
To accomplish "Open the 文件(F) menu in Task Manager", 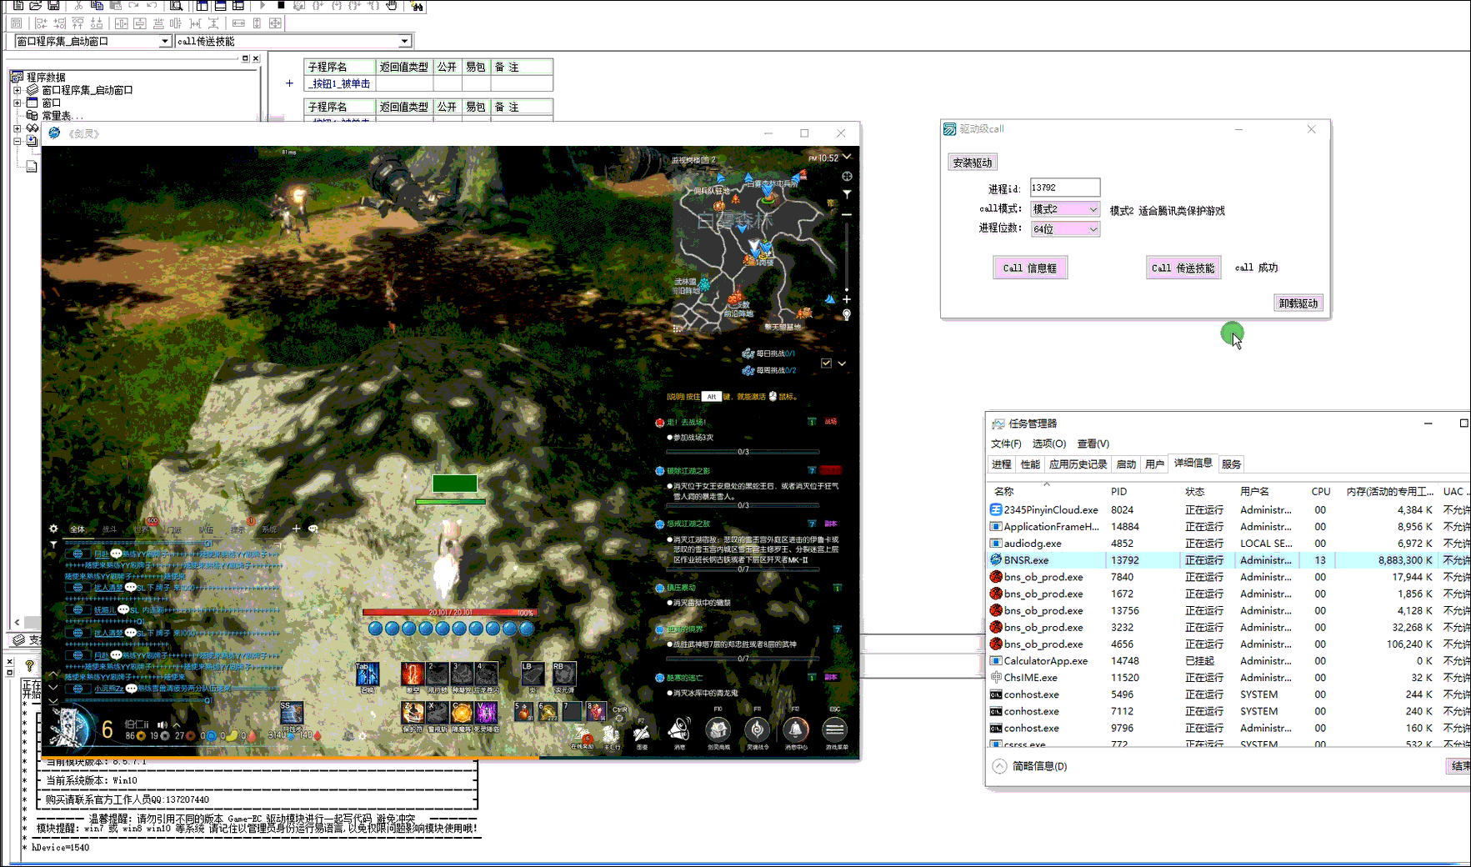I will [1006, 444].
